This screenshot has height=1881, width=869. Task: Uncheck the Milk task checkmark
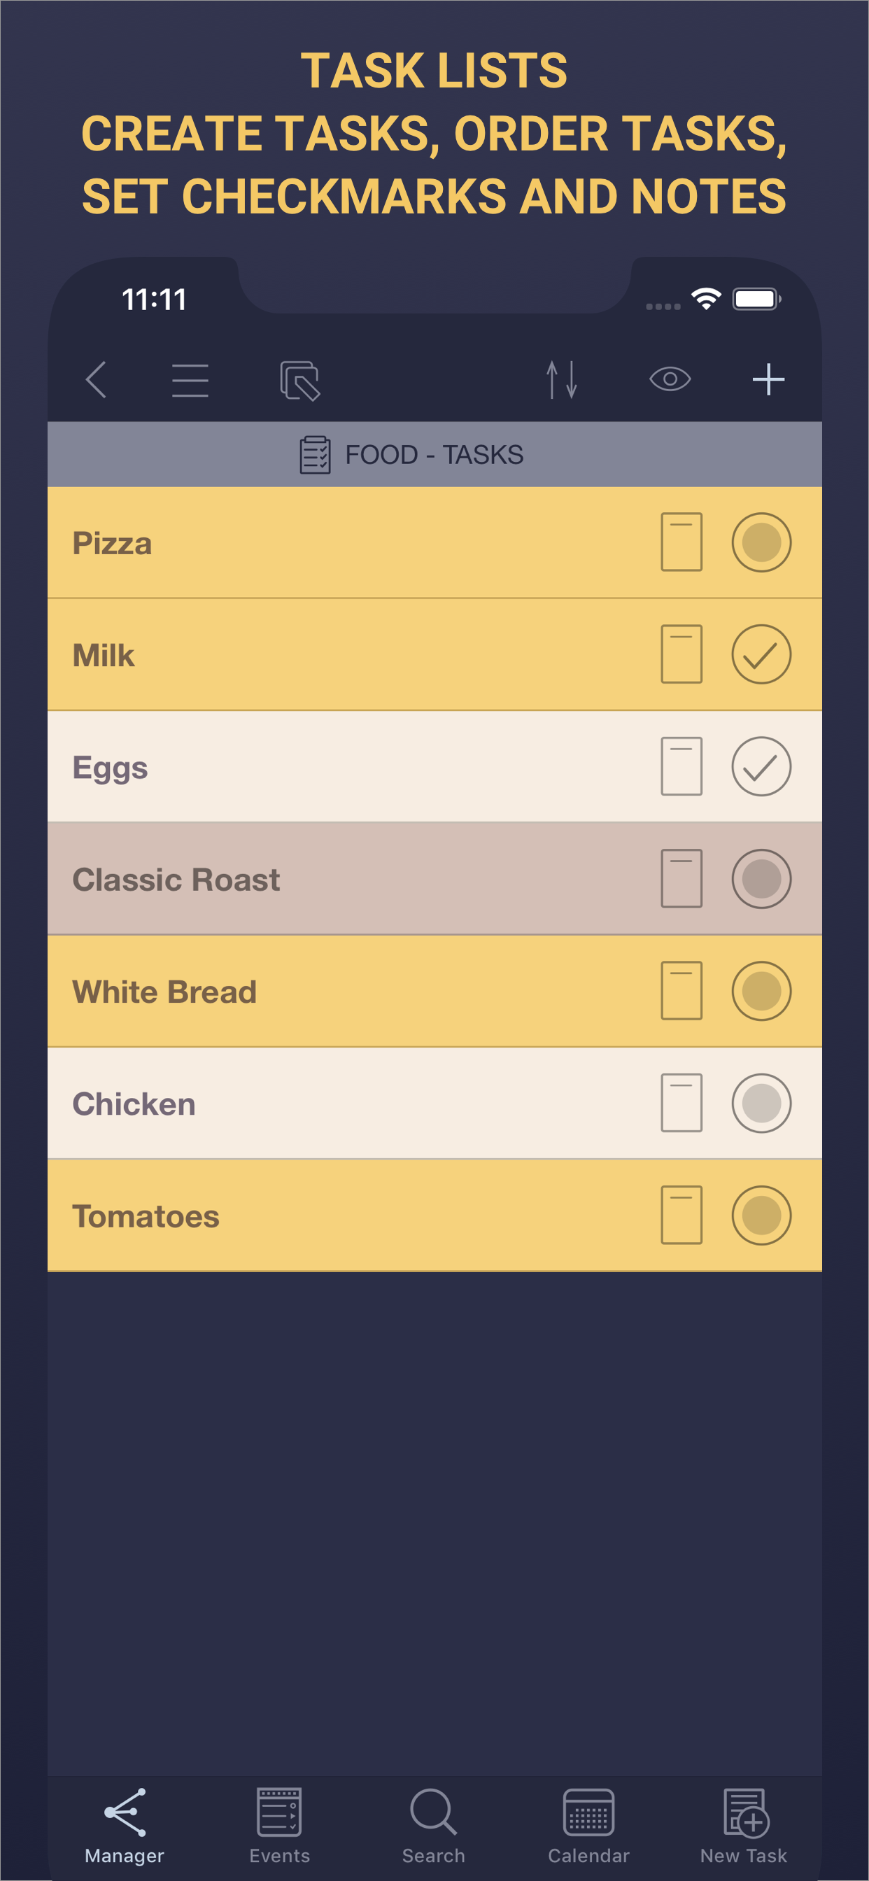click(x=761, y=654)
